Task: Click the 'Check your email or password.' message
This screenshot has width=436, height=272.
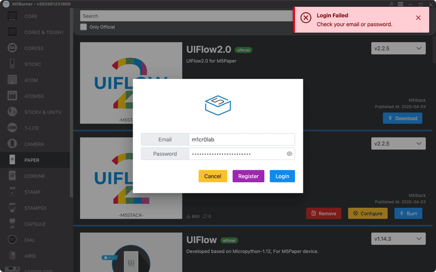Action: (355, 25)
